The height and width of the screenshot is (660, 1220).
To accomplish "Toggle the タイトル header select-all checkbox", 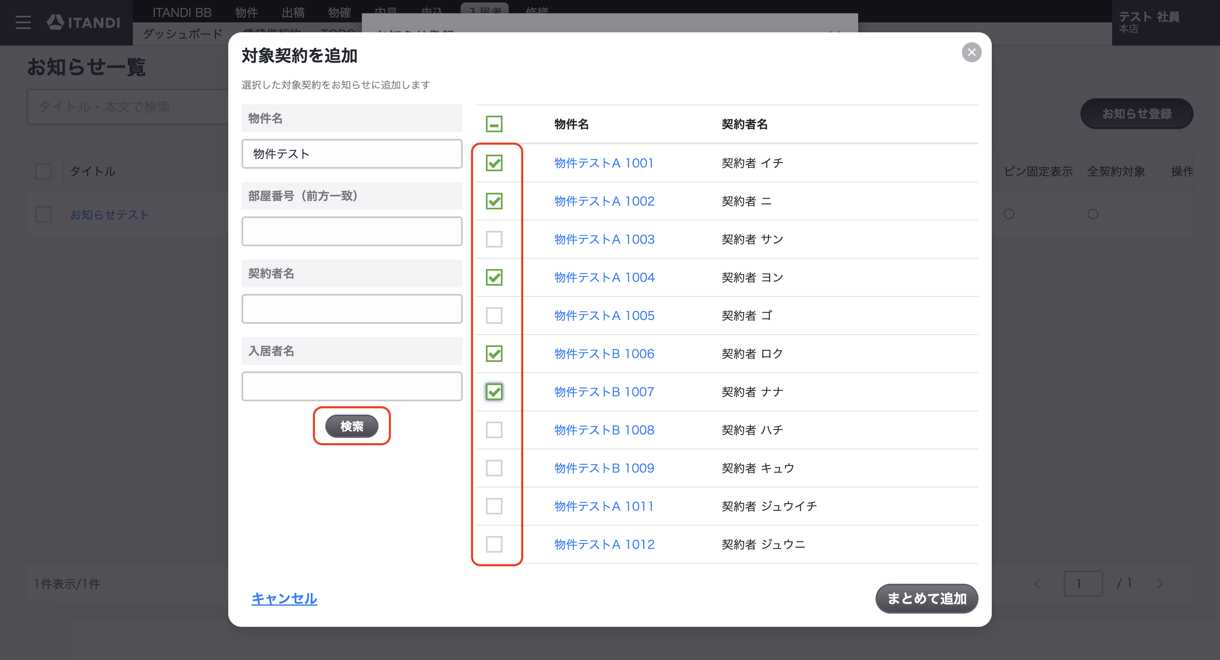I will click(43, 171).
